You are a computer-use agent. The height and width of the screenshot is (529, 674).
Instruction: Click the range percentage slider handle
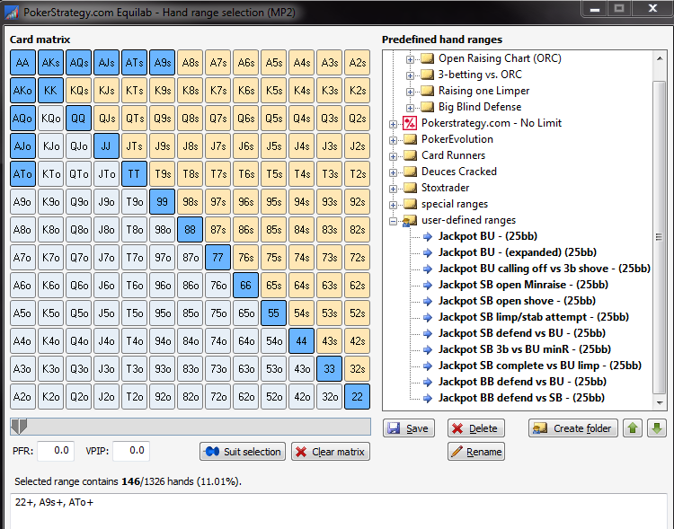click(19, 427)
